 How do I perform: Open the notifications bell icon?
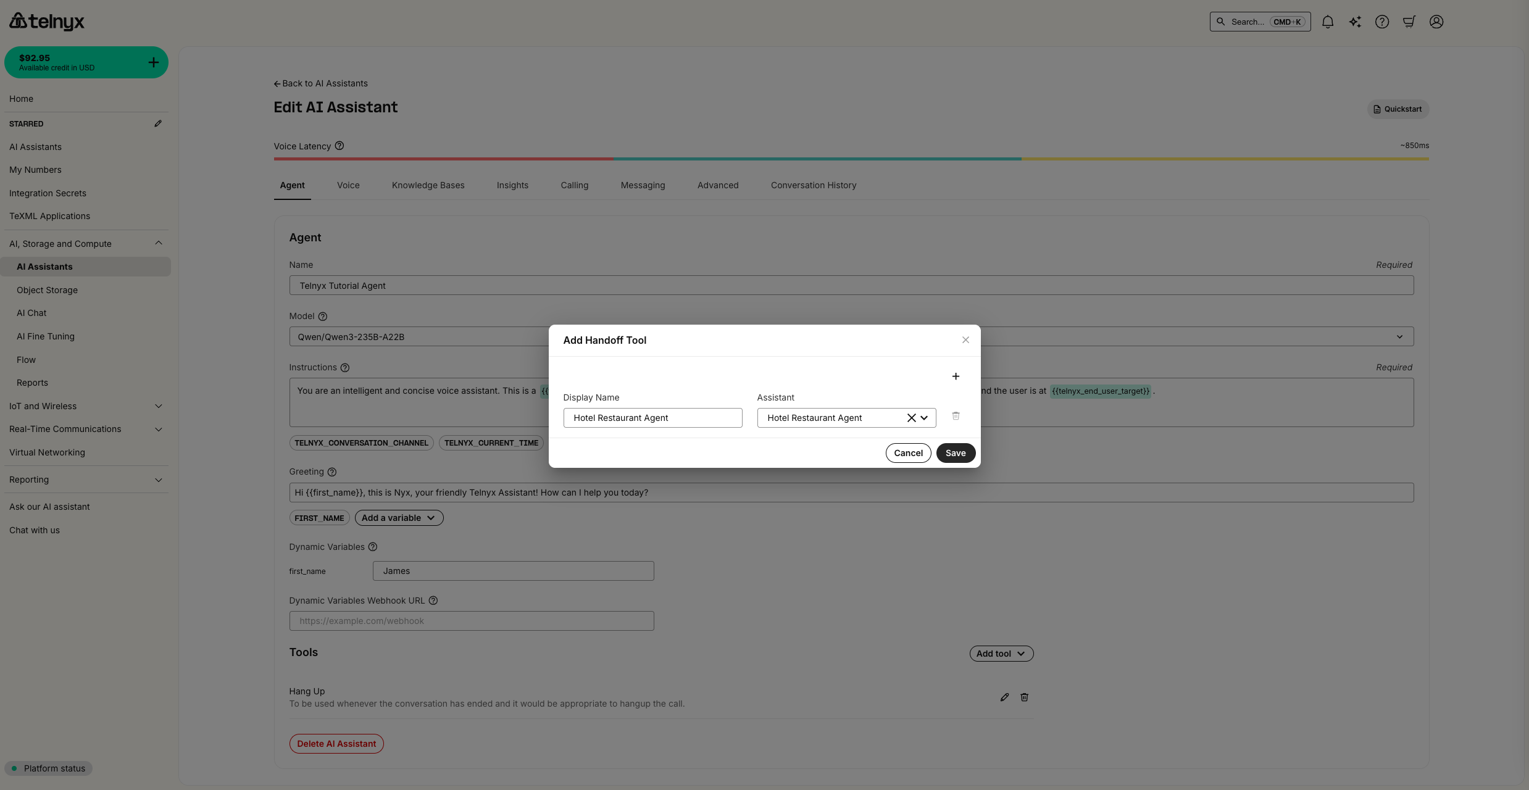[1328, 22]
